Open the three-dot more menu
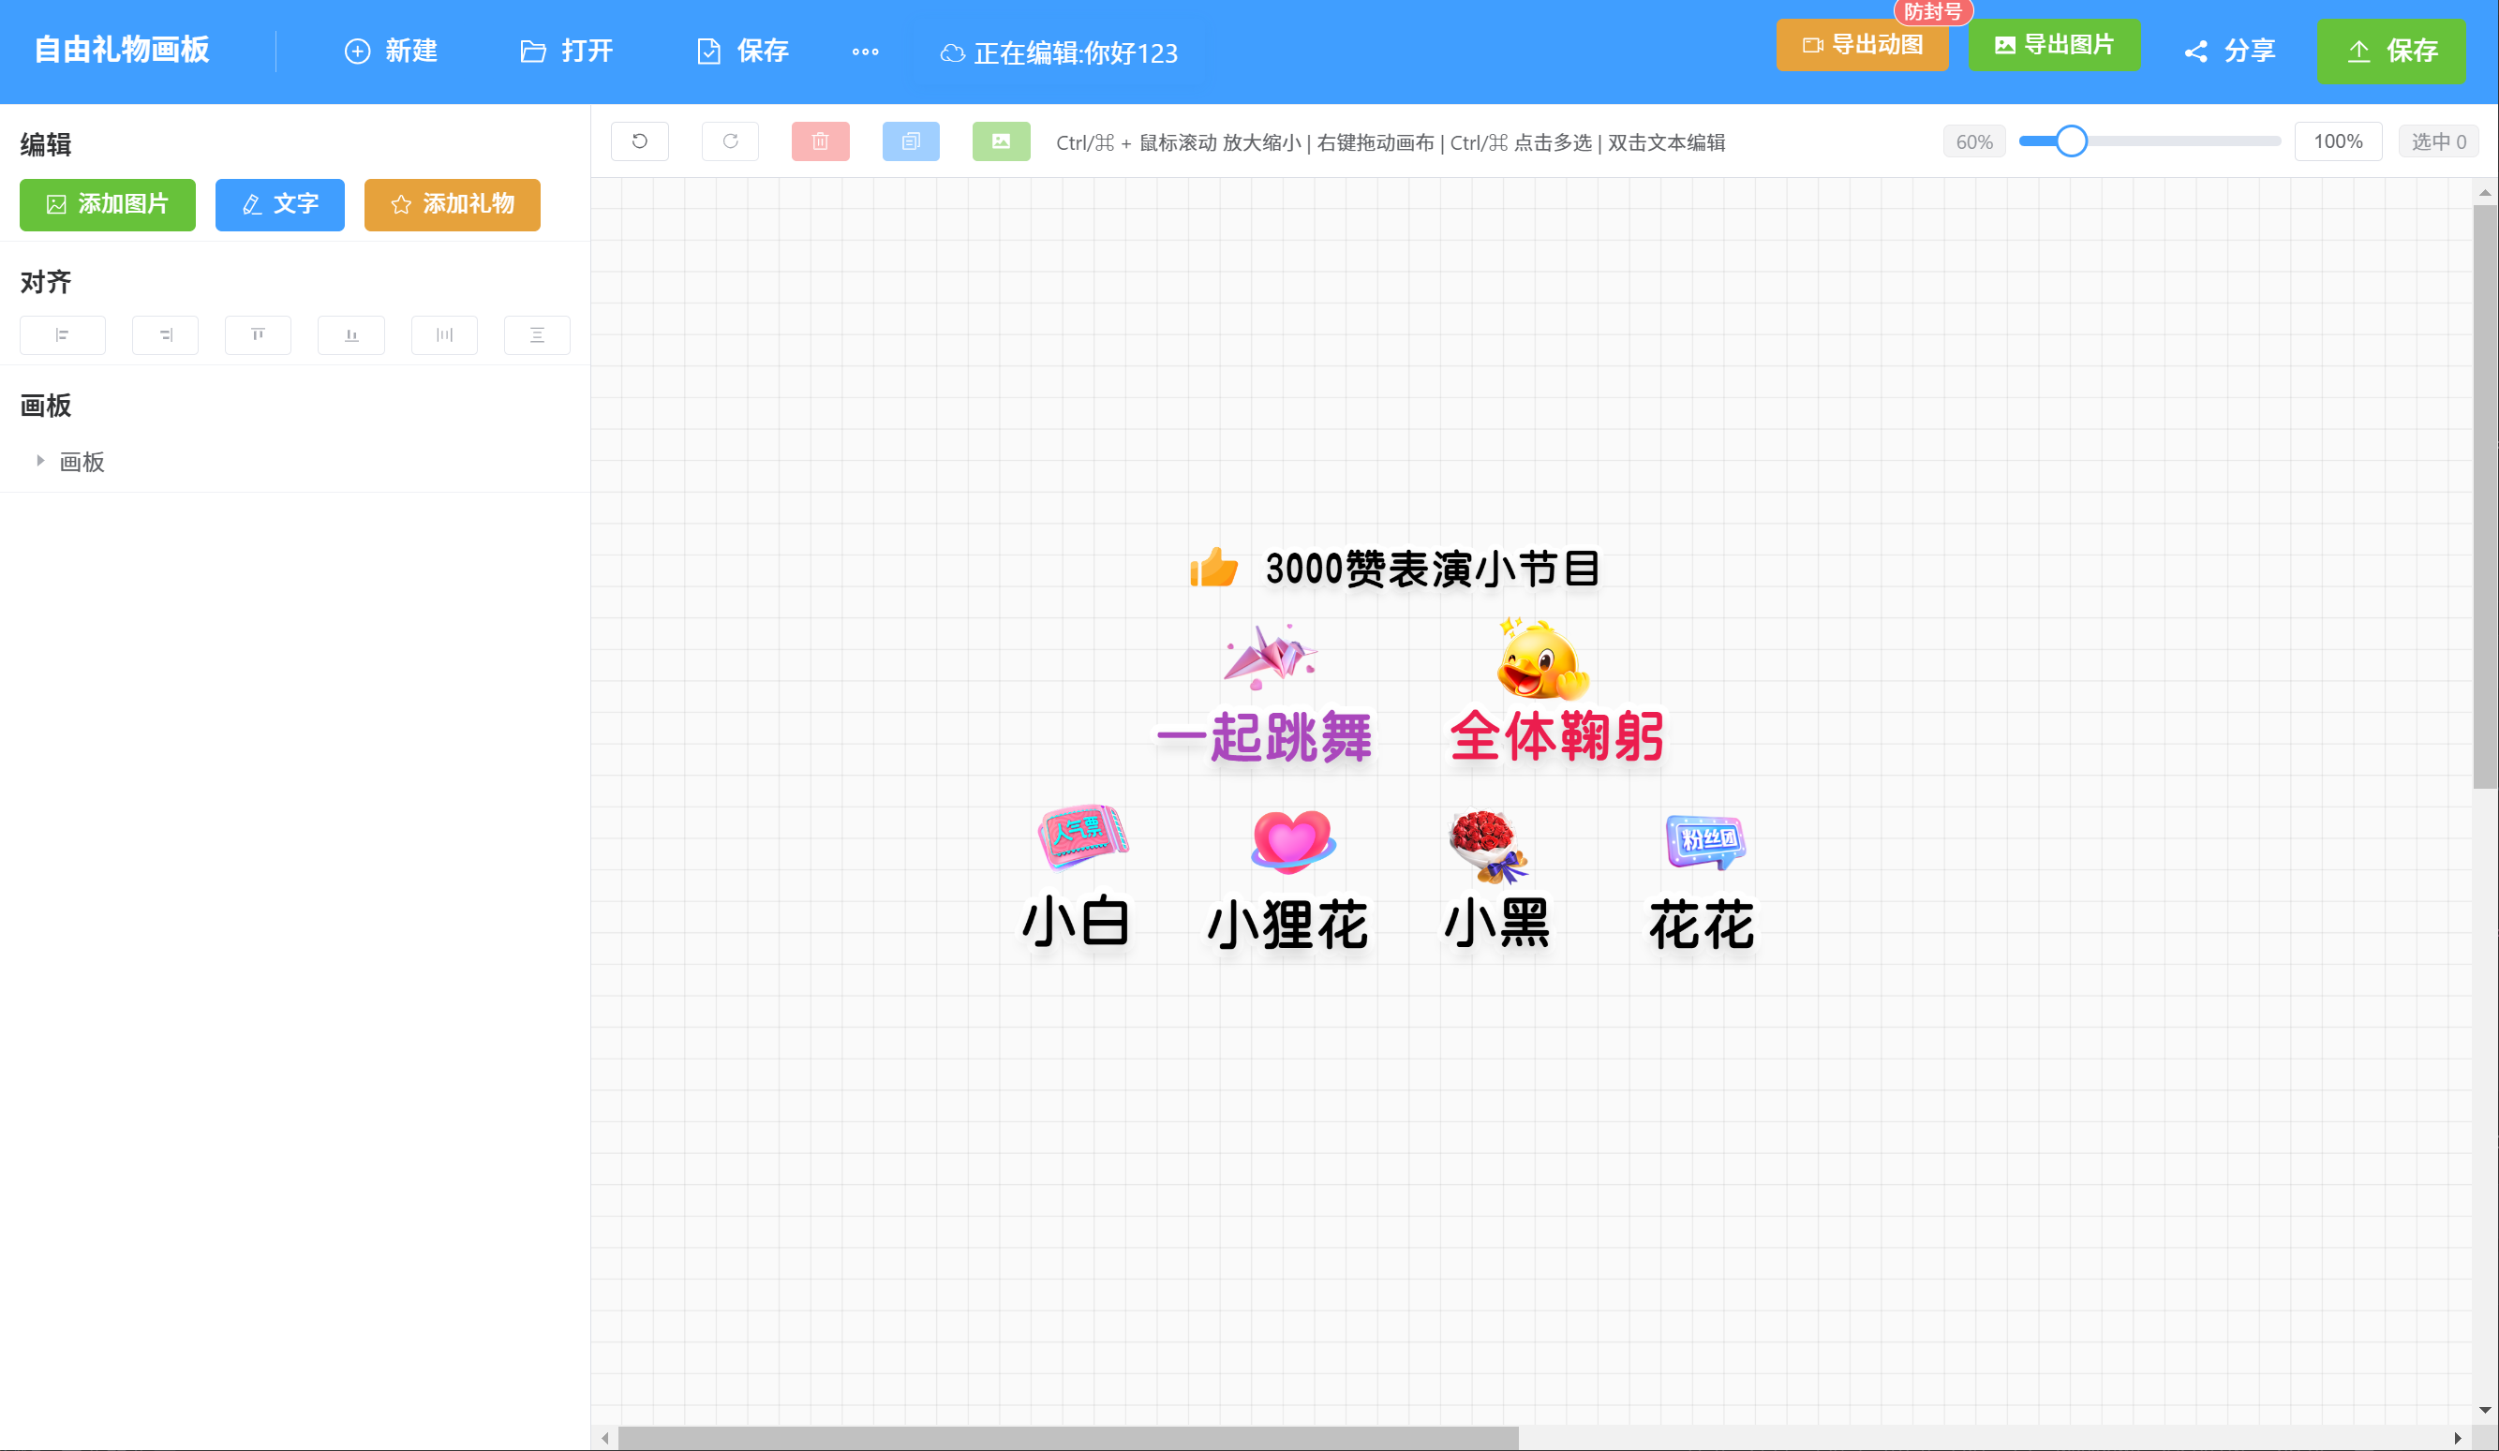Screen dimensions: 2499x1451 pyautogui.click(x=865, y=52)
